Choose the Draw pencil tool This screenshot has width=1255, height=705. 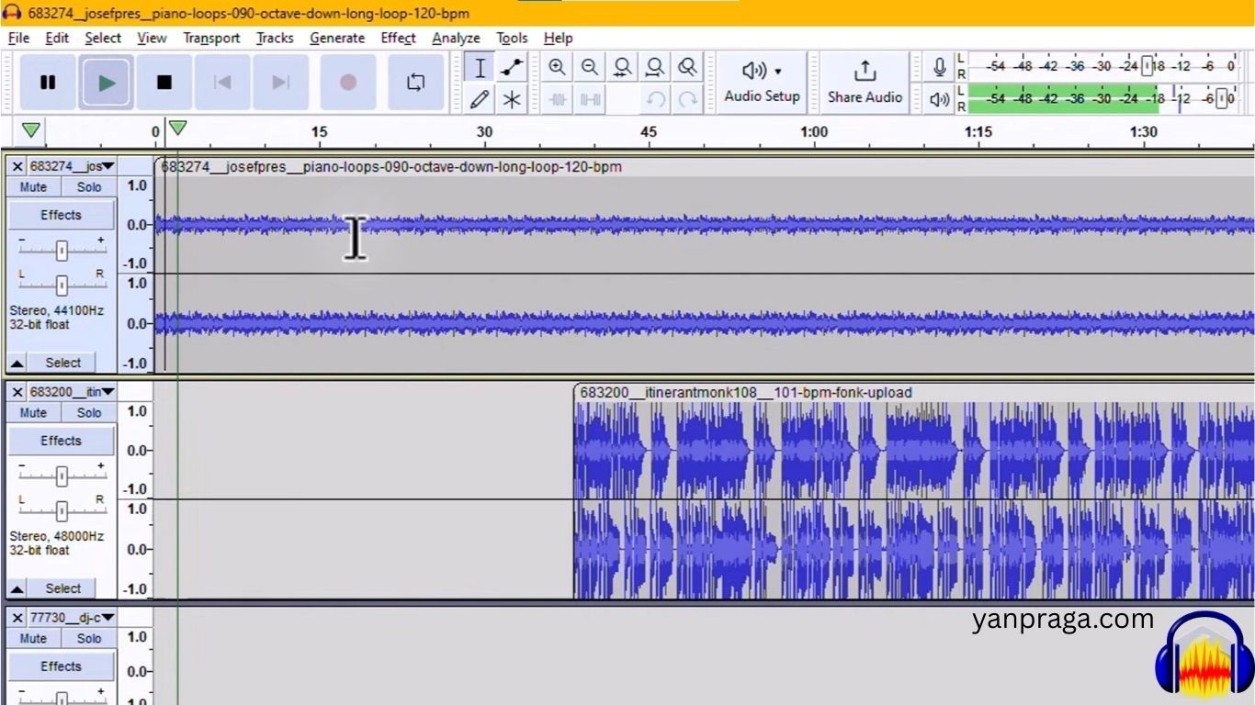click(480, 99)
